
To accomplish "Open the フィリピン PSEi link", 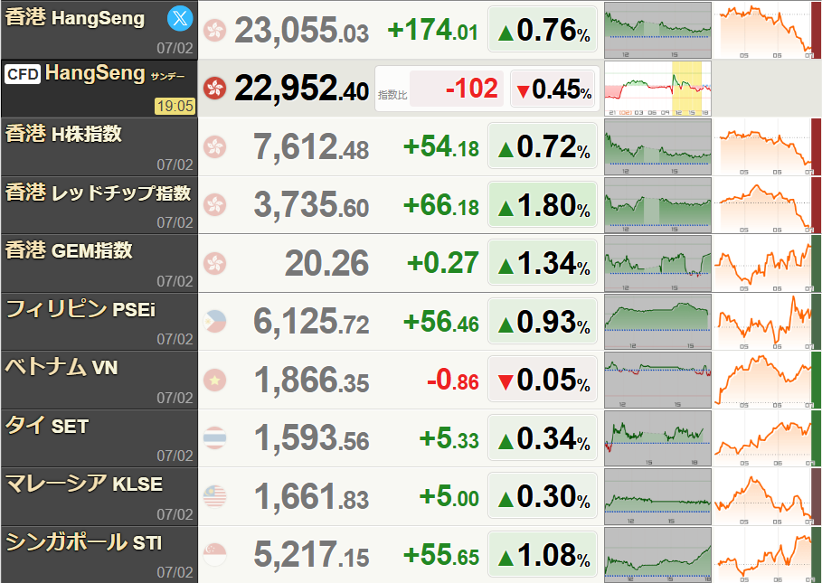I will point(80,309).
